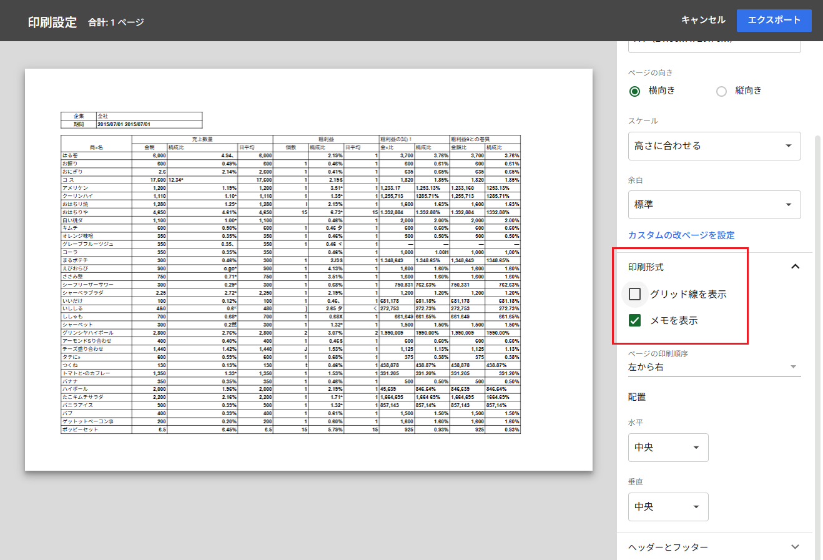This screenshot has height=560, width=823.
Task: Click the ハイボール row in preview
Action: point(290,389)
